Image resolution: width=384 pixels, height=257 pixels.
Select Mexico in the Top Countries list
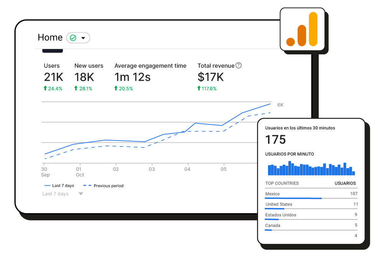[x=272, y=194]
